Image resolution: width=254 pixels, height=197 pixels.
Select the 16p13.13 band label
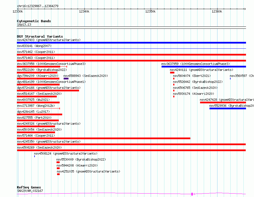click(24, 25)
